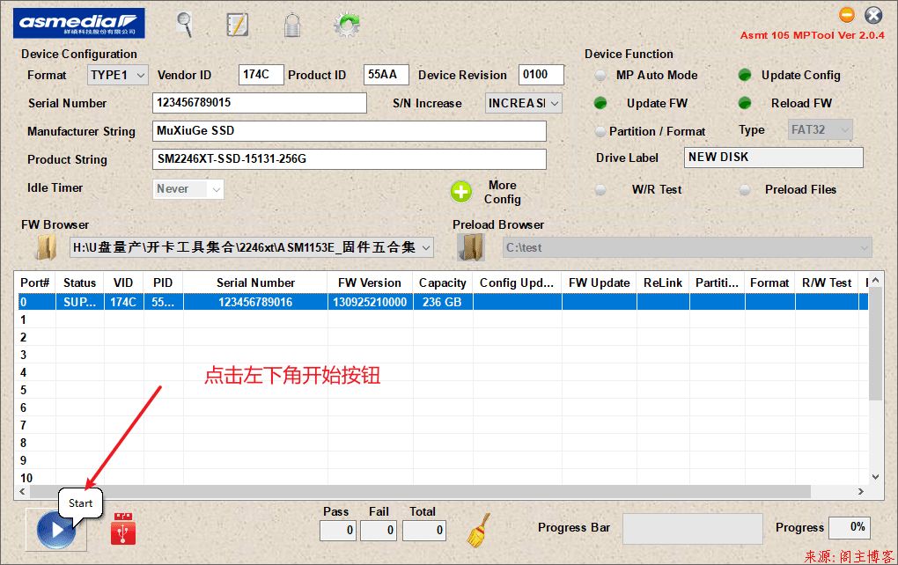This screenshot has height=565, width=898.
Task: Click the Vendor ID field 174C
Action: pos(261,75)
